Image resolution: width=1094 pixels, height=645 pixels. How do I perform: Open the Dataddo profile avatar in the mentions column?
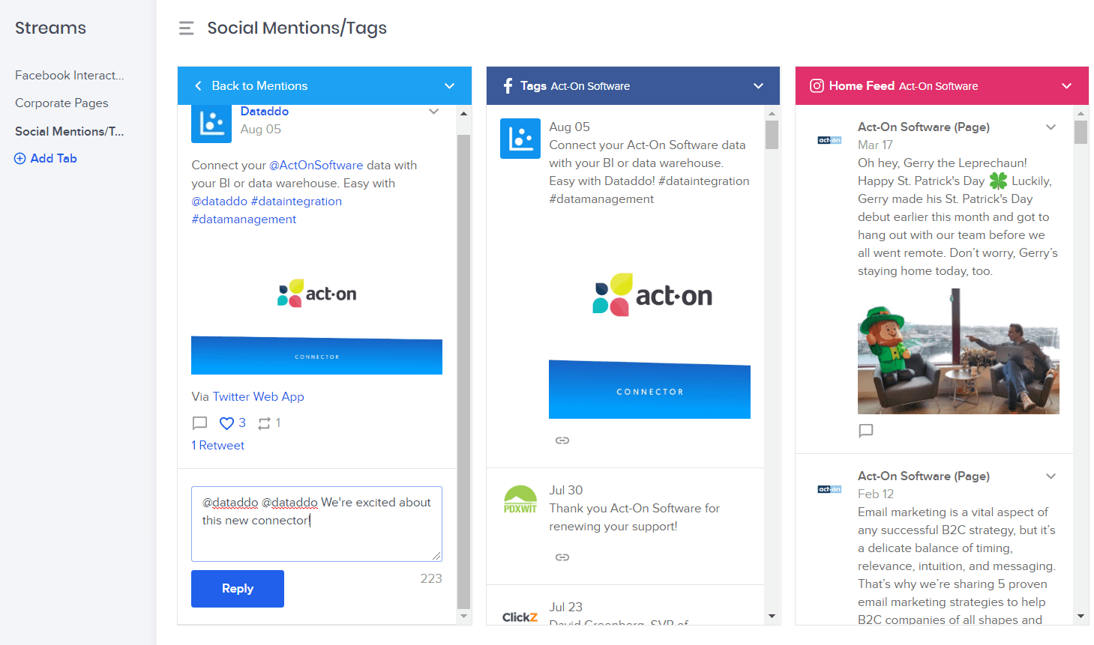pyautogui.click(x=211, y=123)
